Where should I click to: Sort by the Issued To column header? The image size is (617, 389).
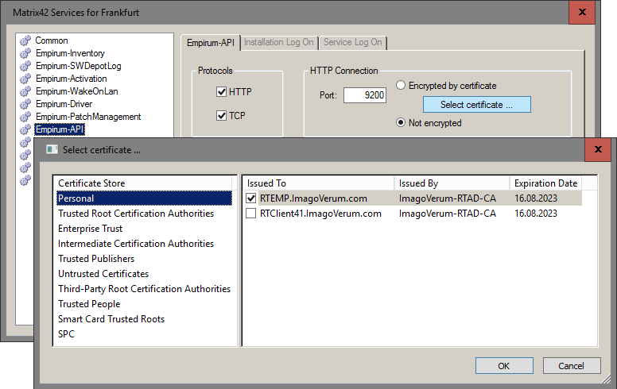[x=318, y=183]
